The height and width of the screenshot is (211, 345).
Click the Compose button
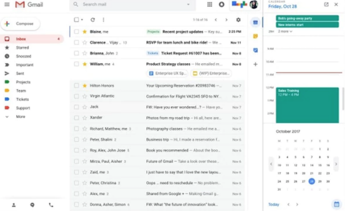pyautogui.click(x=20, y=24)
